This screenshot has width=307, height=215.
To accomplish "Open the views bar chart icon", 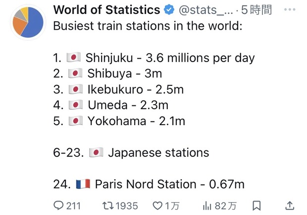I will [x=207, y=206].
